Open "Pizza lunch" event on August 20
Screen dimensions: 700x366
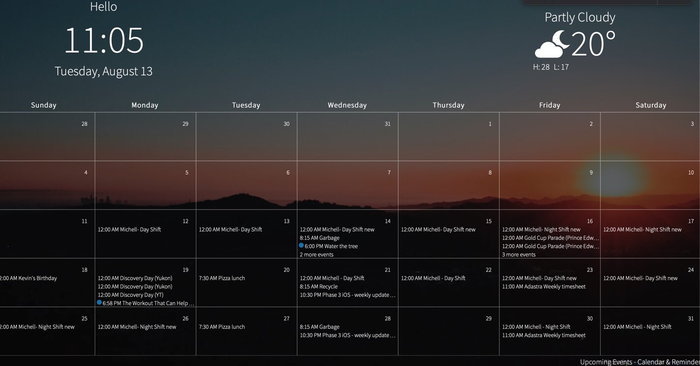(x=222, y=278)
